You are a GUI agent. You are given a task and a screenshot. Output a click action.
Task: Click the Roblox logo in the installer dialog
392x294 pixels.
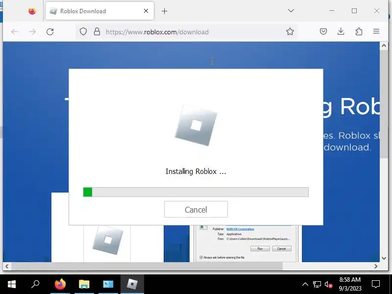click(x=196, y=125)
